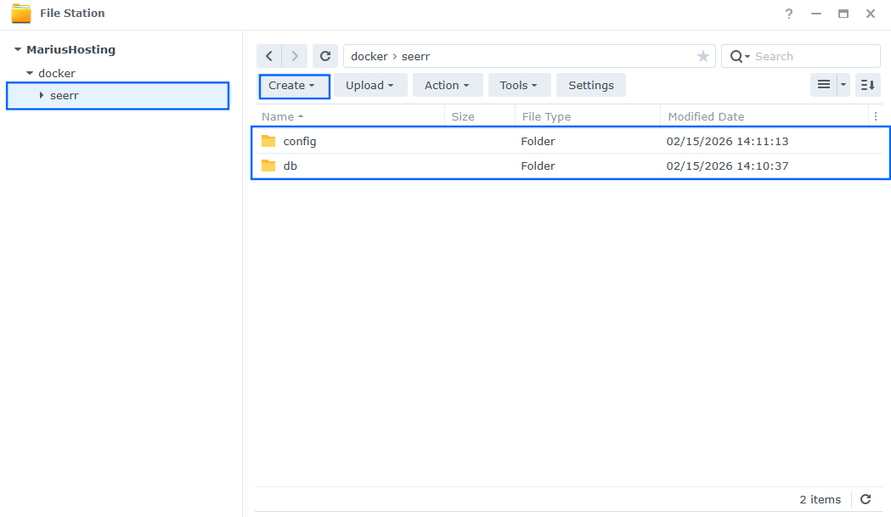Expand the view mode dropdown arrow

coord(842,85)
